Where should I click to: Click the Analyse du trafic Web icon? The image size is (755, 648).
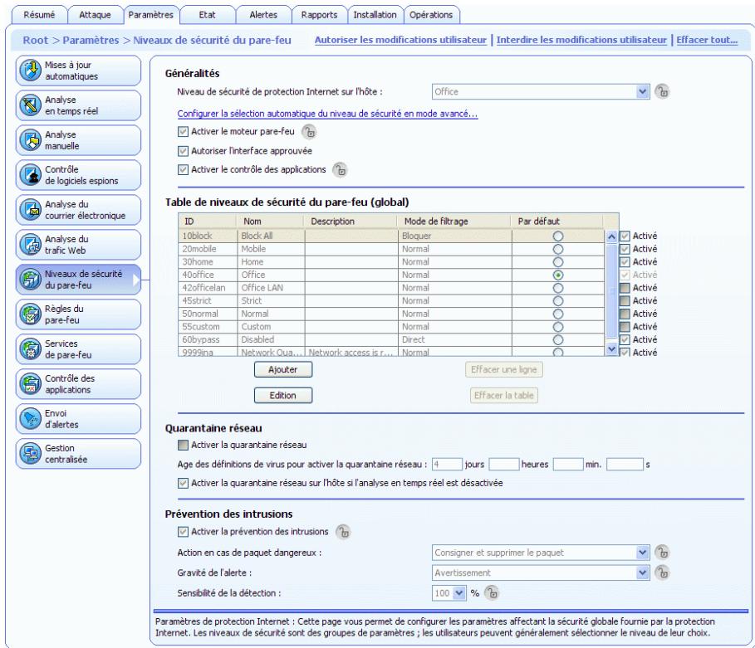(30, 245)
